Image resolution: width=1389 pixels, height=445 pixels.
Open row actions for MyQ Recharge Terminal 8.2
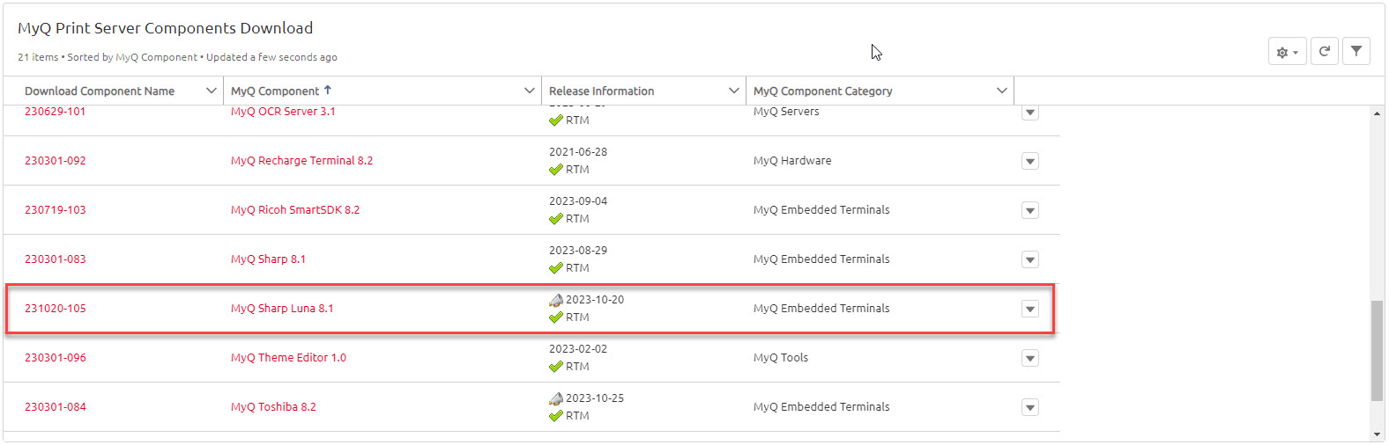click(1029, 161)
